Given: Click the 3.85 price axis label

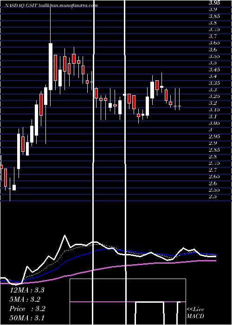Looking at the screenshot, I should tap(215, 16).
